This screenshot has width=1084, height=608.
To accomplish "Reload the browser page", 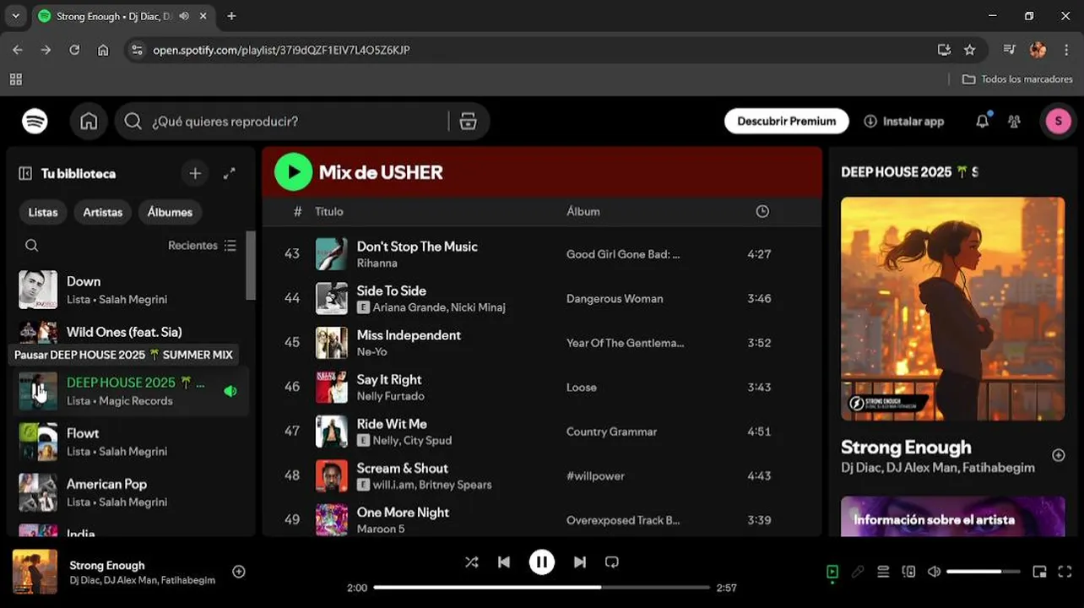I will (74, 50).
